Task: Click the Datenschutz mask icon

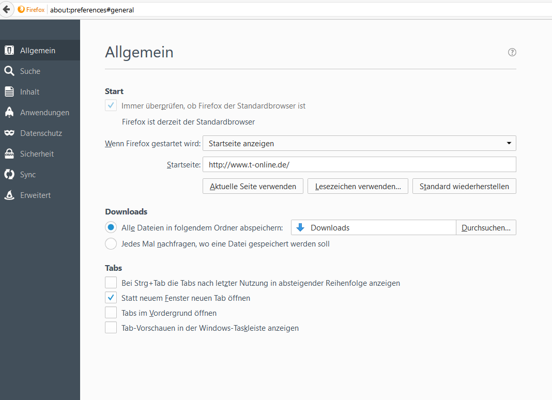Action: (9, 133)
